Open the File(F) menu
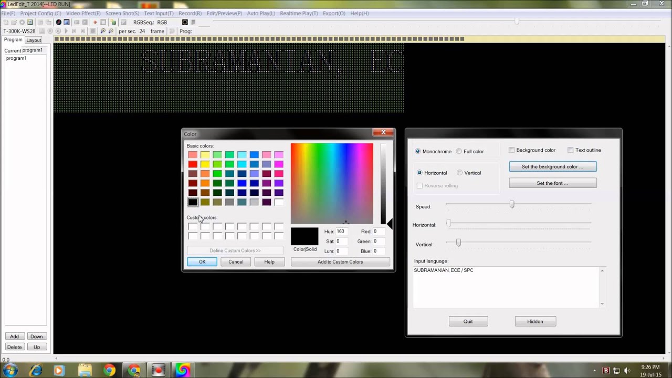This screenshot has height=378, width=672. [8, 13]
